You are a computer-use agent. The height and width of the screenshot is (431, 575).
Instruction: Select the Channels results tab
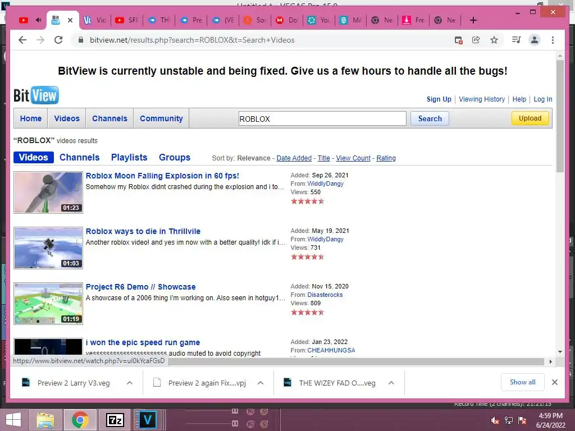click(79, 157)
